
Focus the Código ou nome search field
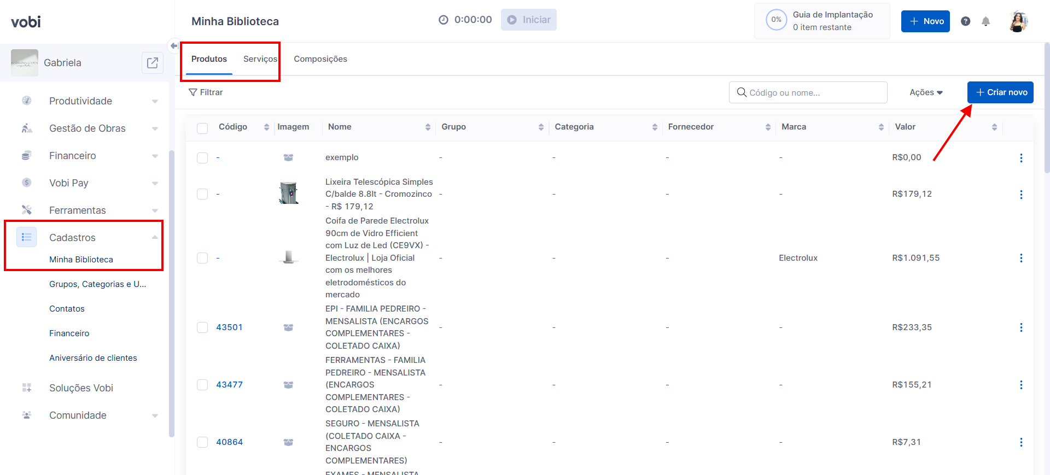tap(808, 92)
